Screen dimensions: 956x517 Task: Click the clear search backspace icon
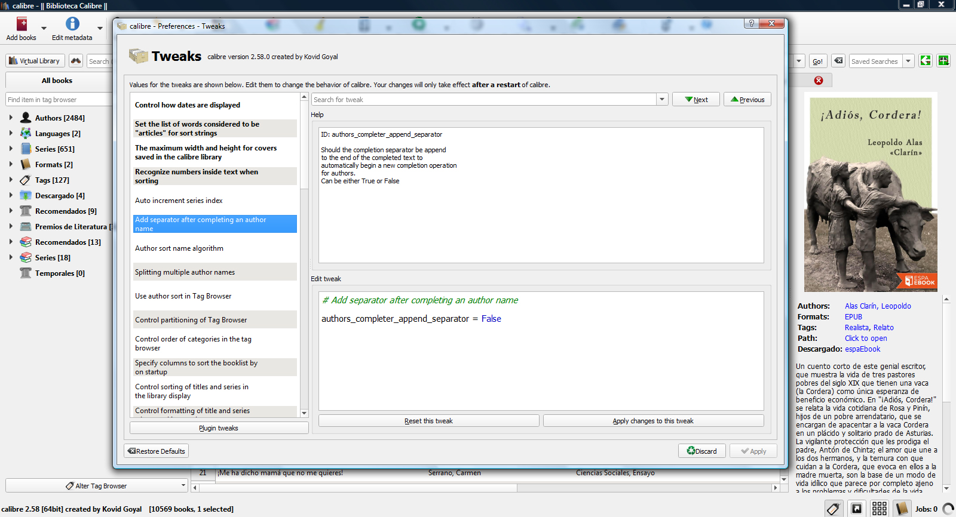click(x=839, y=61)
